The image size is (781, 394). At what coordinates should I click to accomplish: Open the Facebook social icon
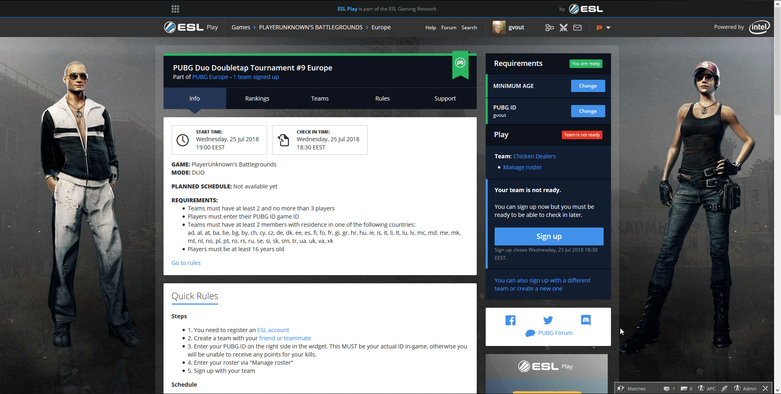(510, 320)
